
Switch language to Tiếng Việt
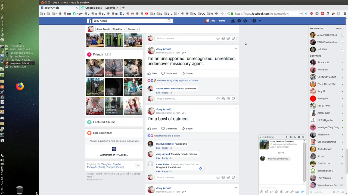click(x=106, y=164)
